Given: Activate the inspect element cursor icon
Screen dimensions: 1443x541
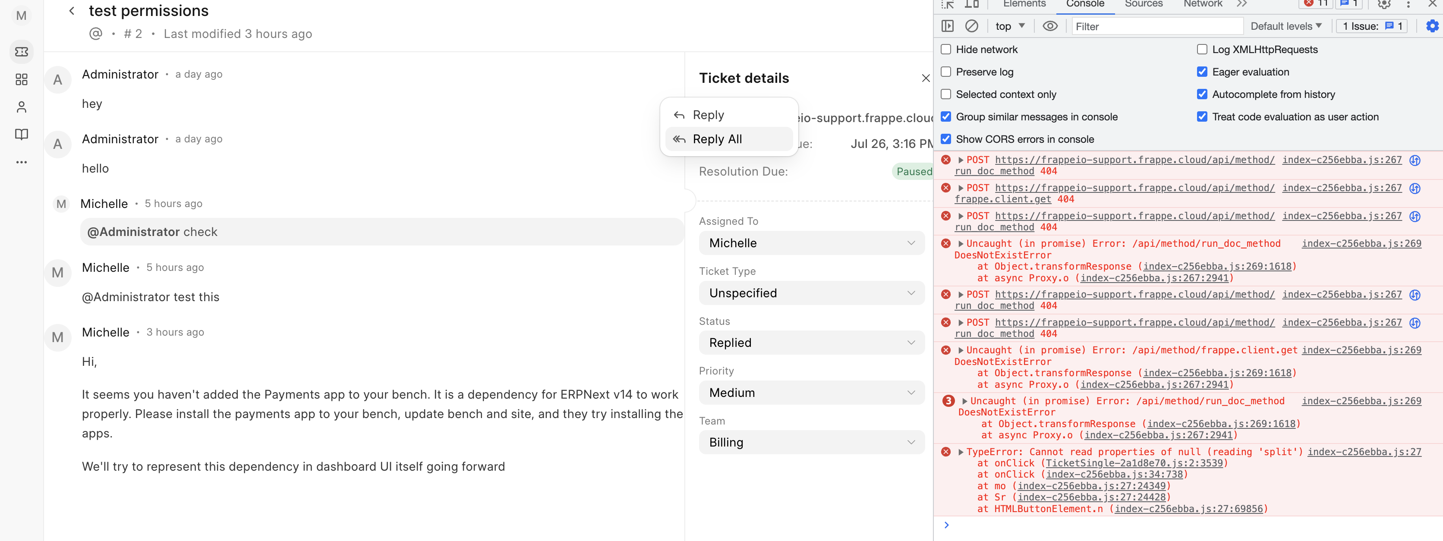Looking at the screenshot, I should click(x=948, y=4).
